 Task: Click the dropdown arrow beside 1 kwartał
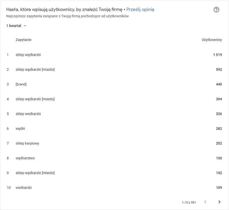click(x=25, y=26)
